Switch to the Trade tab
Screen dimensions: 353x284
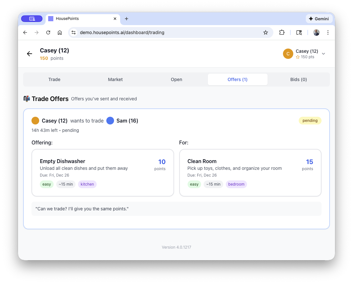(54, 79)
